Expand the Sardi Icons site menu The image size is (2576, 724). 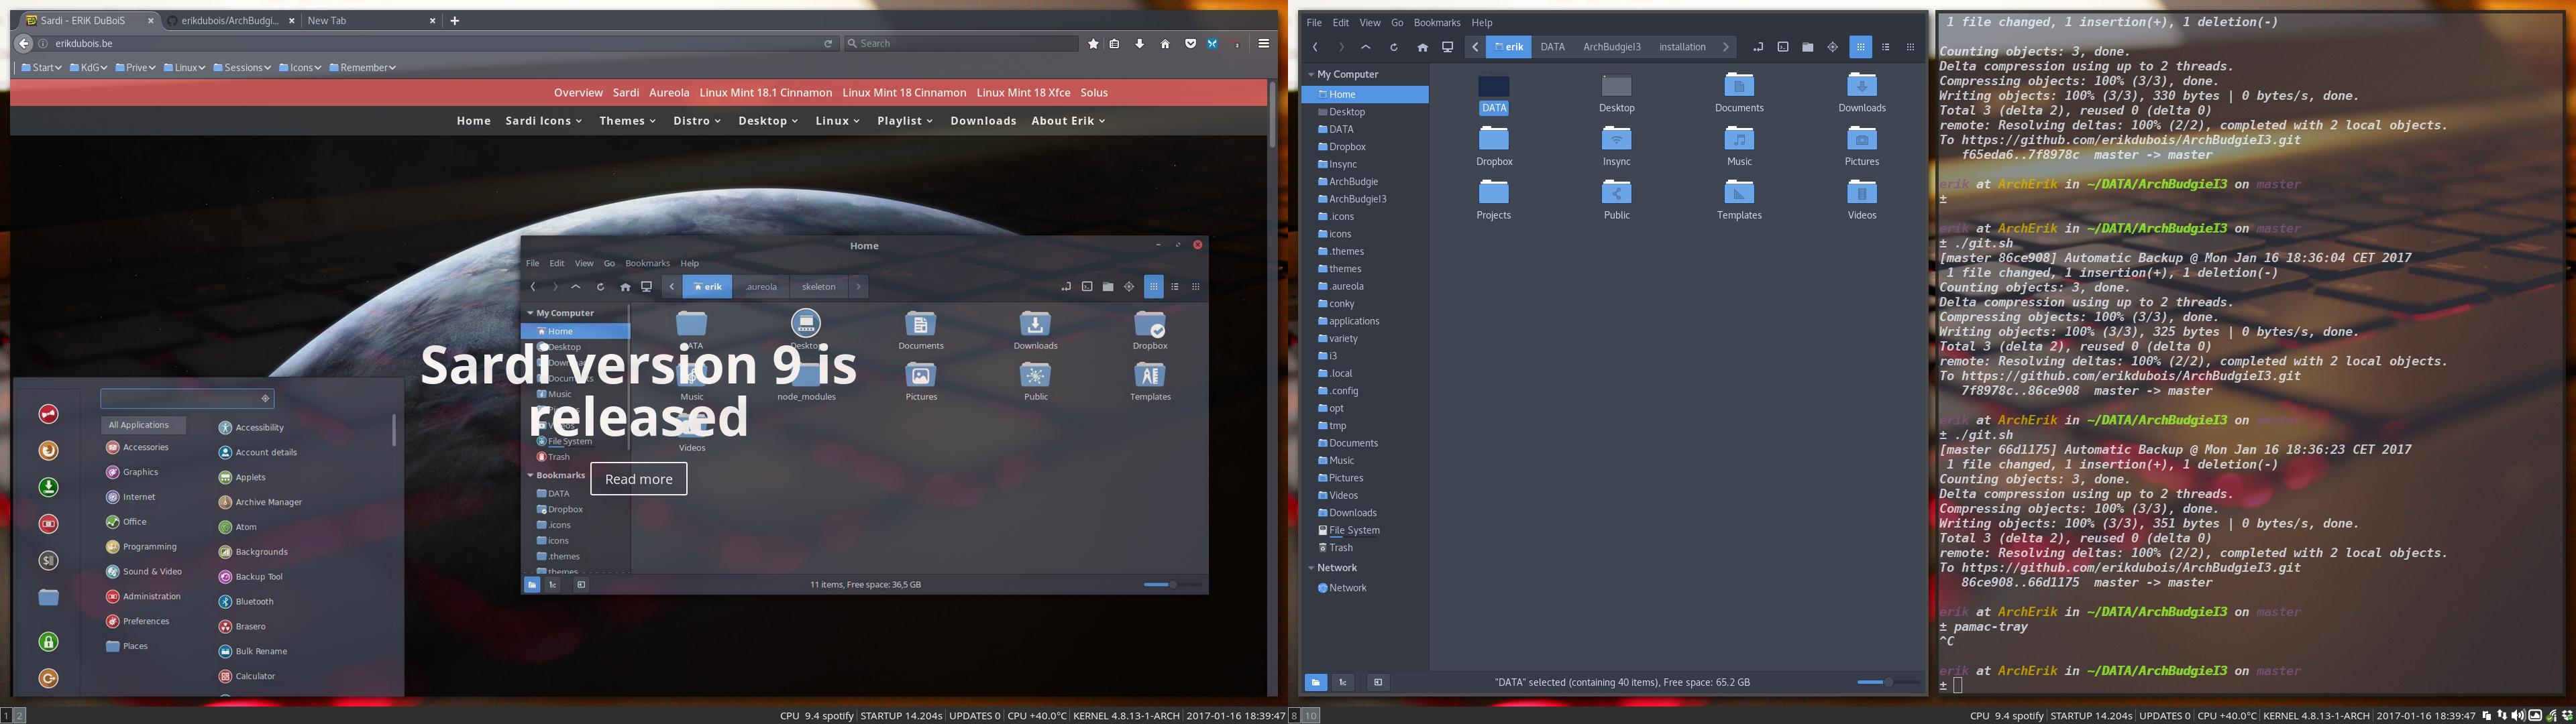(544, 121)
